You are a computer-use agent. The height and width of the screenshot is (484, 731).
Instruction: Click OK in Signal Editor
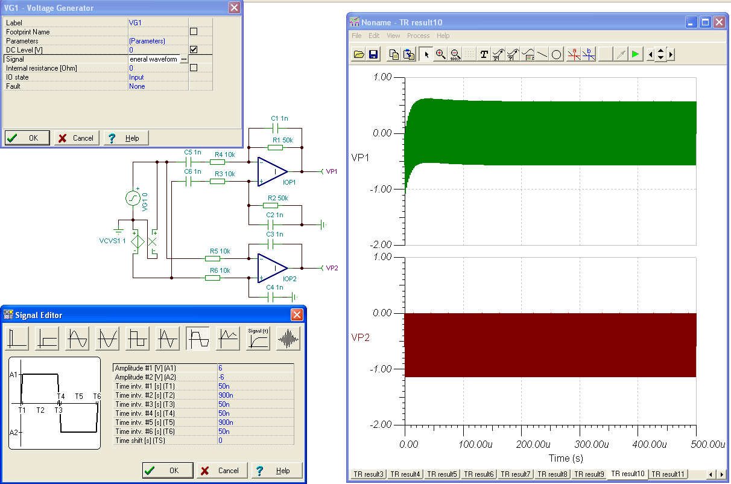168,470
